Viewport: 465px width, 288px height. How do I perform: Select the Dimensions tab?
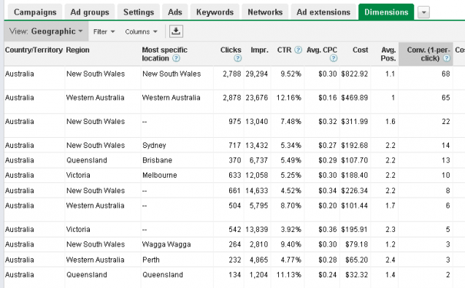(x=386, y=12)
